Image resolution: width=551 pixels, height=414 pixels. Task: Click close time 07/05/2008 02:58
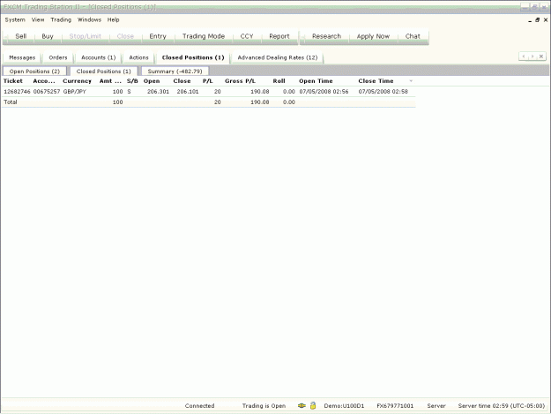[383, 92]
